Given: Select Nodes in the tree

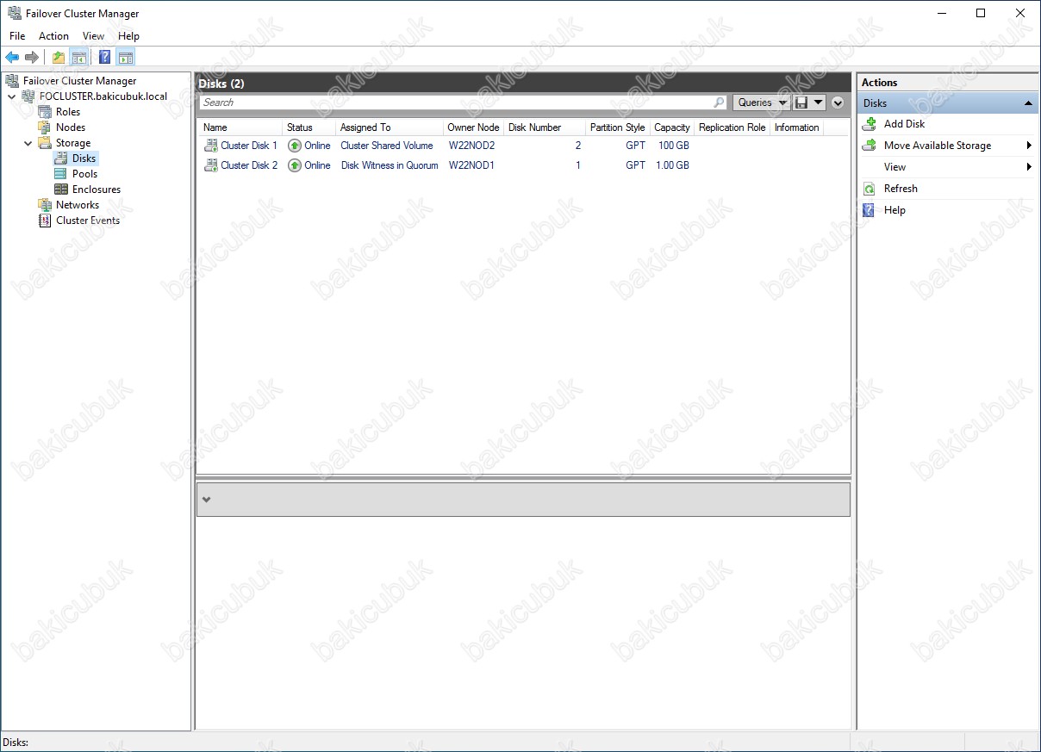Looking at the screenshot, I should 71,127.
